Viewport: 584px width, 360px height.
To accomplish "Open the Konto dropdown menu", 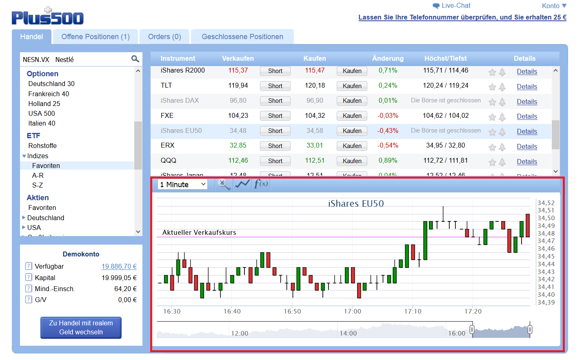I will pos(554,6).
